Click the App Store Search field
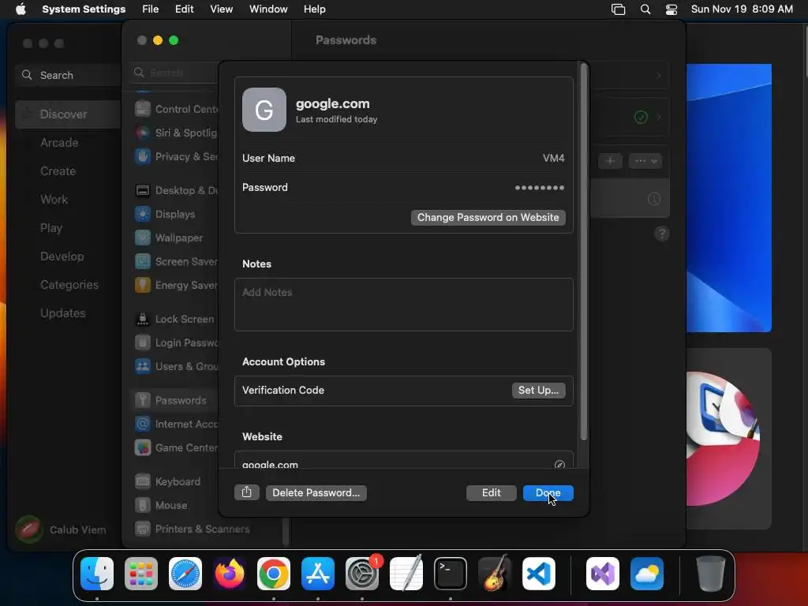This screenshot has height=606, width=808. click(x=68, y=75)
